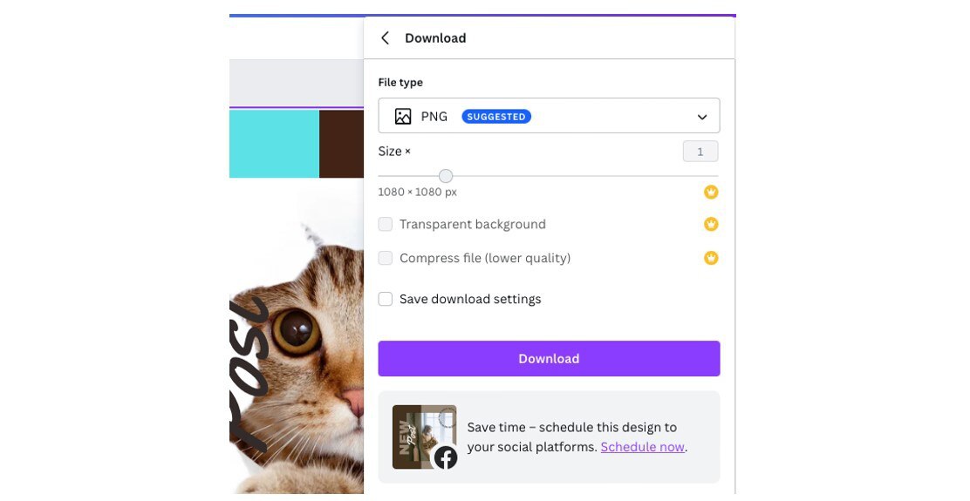Expand file type list using chevron arrow

point(702,117)
